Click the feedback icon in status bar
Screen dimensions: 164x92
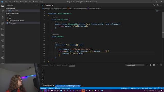(x=158, y=88)
